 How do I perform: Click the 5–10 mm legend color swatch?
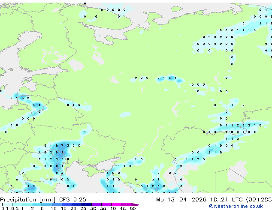[x=47, y=204]
